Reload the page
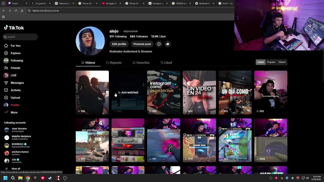 pyautogui.click(x=16, y=11)
